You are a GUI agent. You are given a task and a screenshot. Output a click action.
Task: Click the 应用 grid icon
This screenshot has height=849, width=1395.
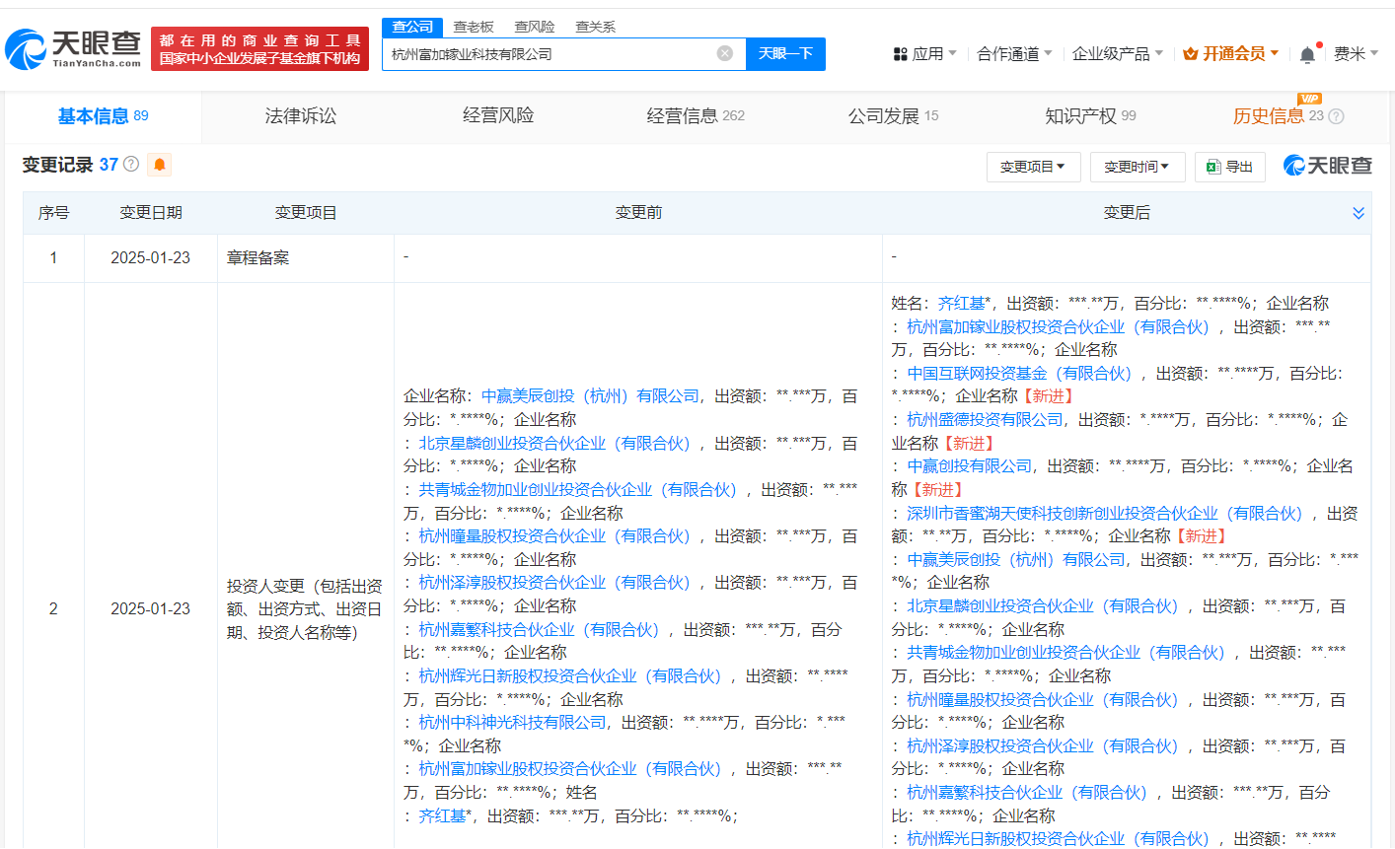[900, 54]
